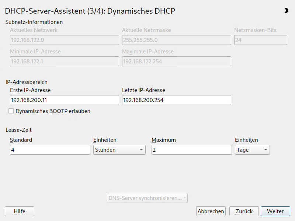Open the Stunden units dropdown
Viewport: 295px width, 221px height.
119,150
